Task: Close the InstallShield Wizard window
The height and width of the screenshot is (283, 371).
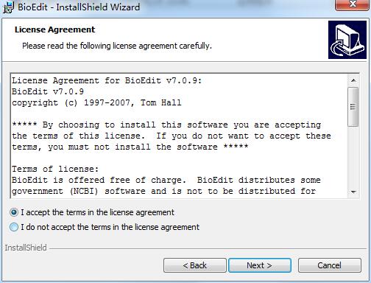Action: pyautogui.click(x=353, y=4)
